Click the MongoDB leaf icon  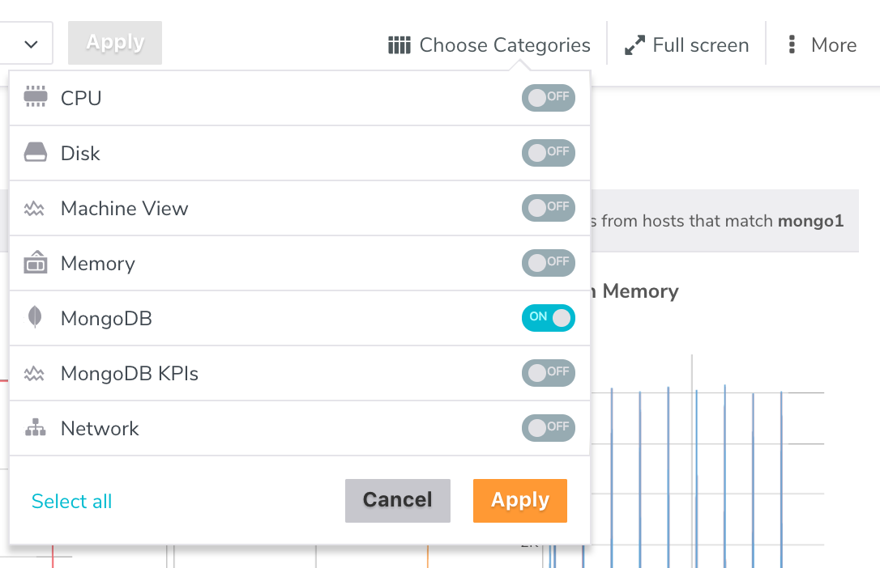(x=35, y=318)
